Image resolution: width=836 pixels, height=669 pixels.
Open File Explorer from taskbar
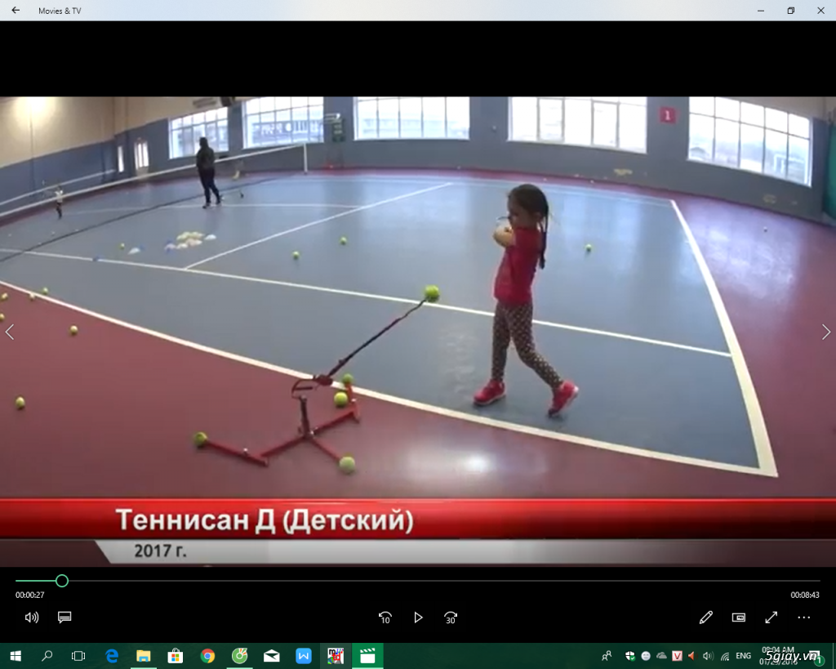(x=144, y=656)
